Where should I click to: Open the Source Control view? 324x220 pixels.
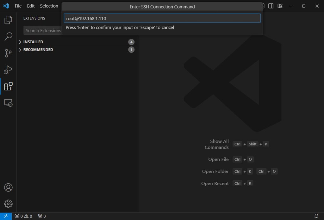point(8,53)
